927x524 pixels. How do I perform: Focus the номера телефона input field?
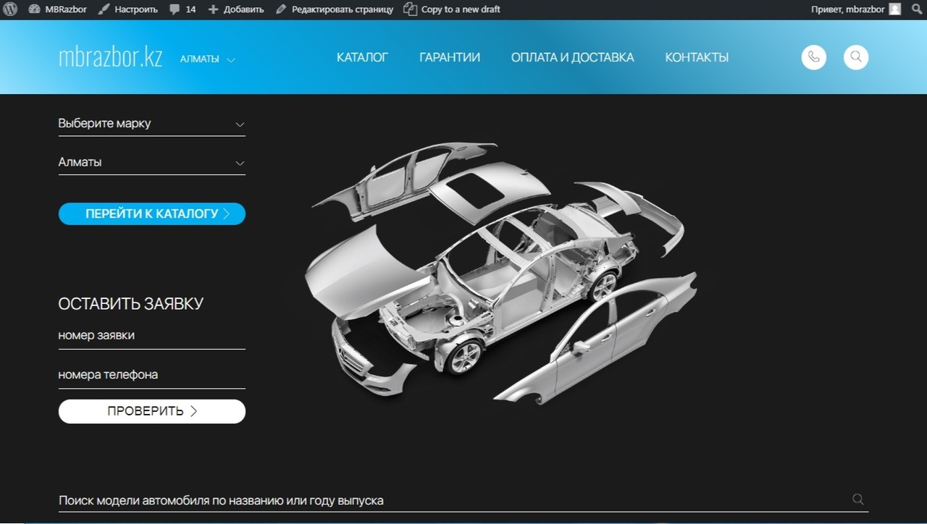tap(152, 375)
